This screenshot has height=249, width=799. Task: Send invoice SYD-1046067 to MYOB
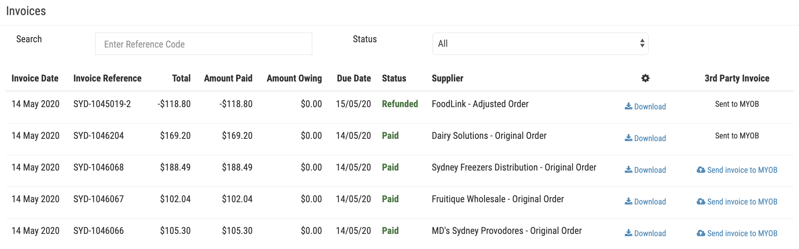[737, 201]
